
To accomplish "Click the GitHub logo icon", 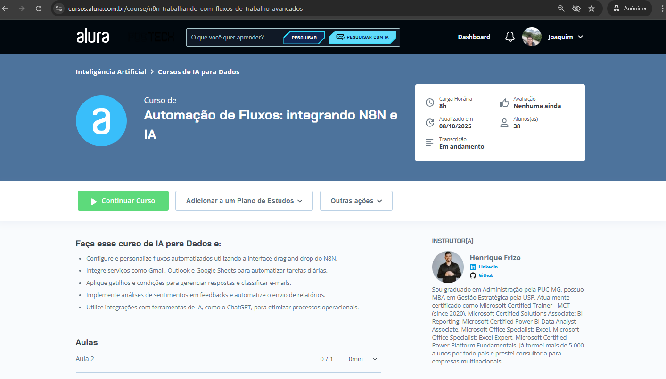I will (x=473, y=276).
